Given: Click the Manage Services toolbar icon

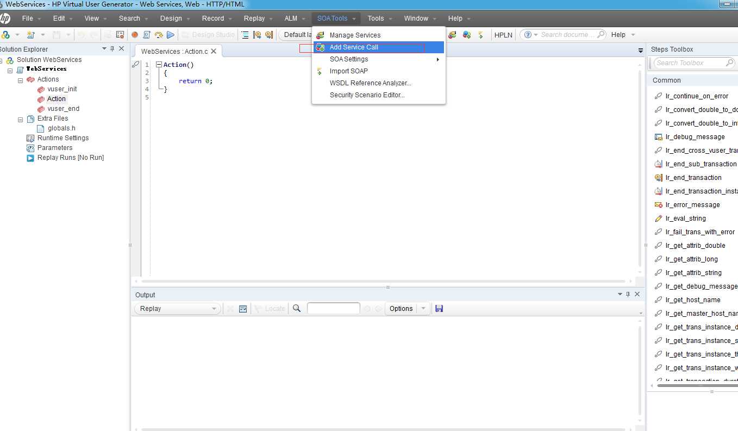Looking at the screenshot, I should pos(452,35).
